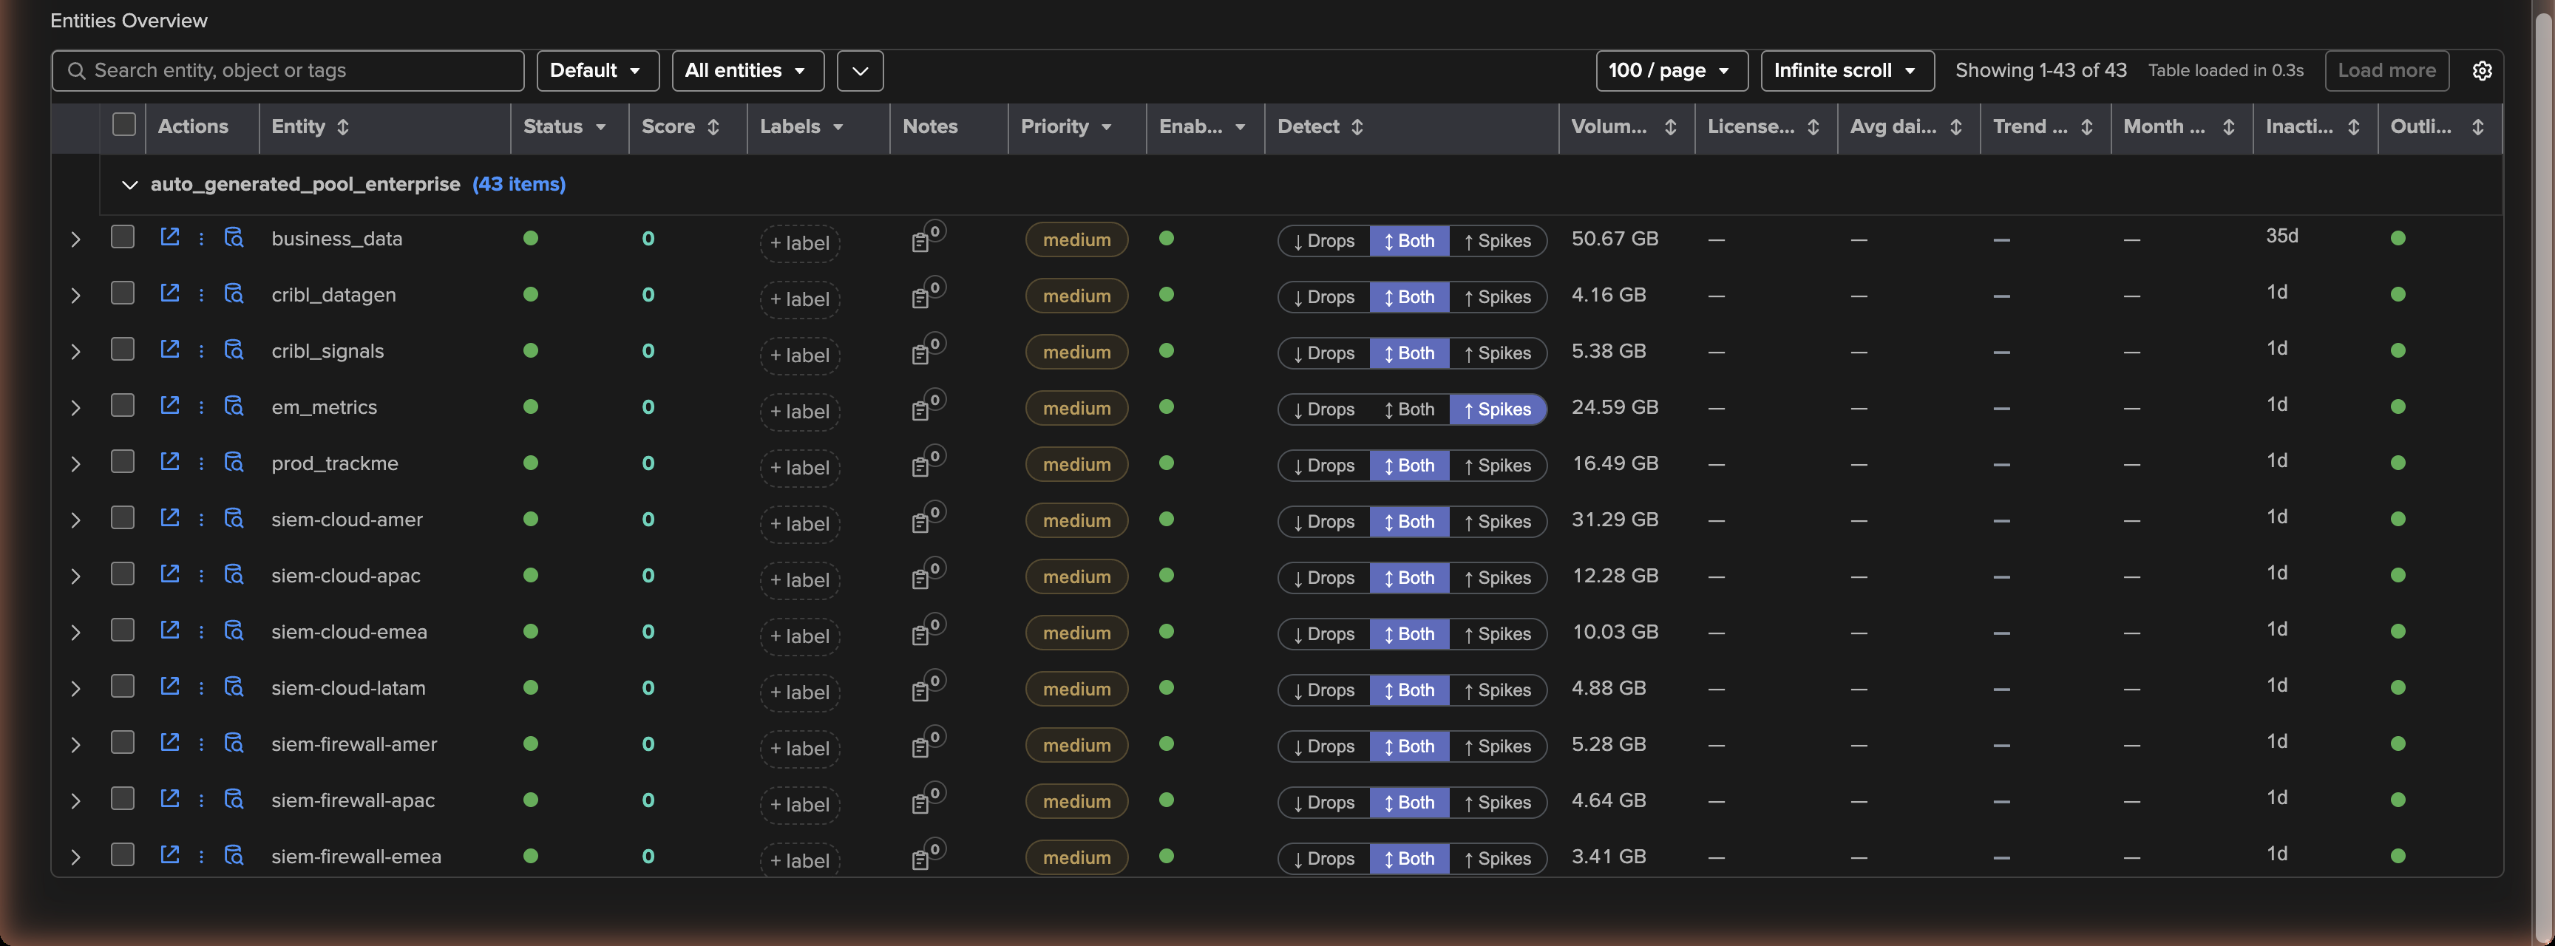Select the siem-firewall-emea row checkbox
Screen dimensions: 2555x946
tap(123, 855)
